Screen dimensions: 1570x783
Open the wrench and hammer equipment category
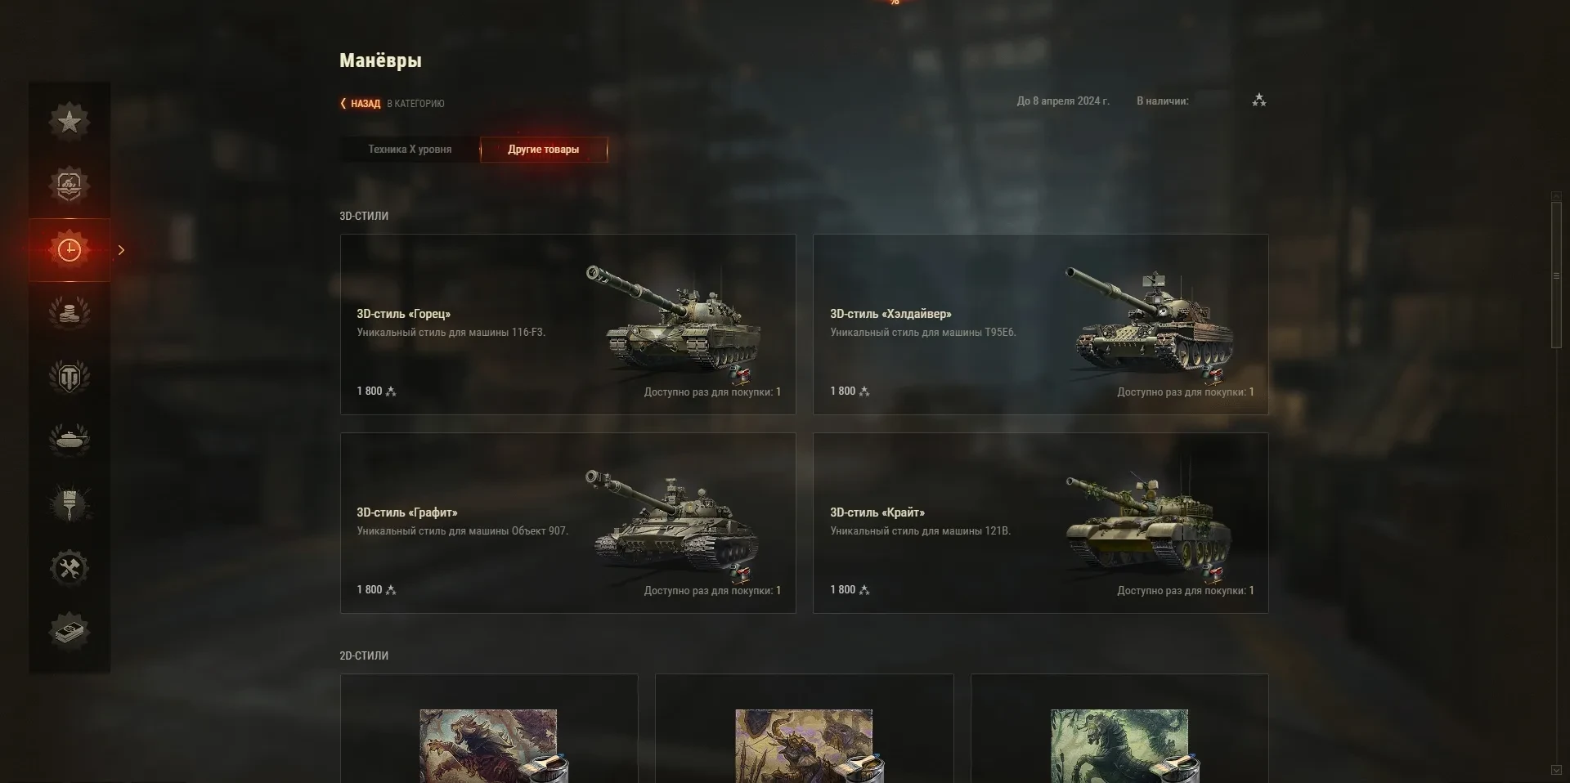70,568
